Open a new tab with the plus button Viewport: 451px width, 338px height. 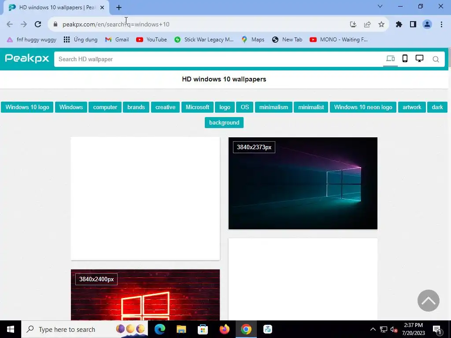119,7
